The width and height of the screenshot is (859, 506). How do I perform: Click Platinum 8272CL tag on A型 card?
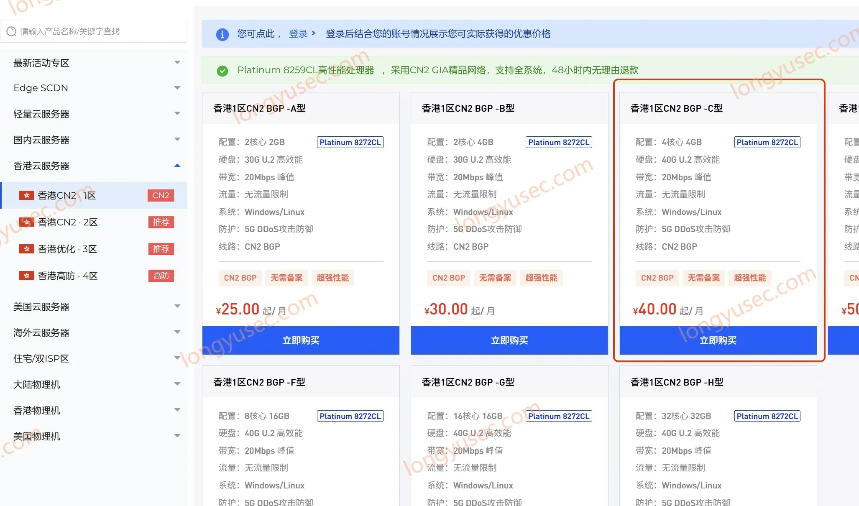[x=350, y=142]
